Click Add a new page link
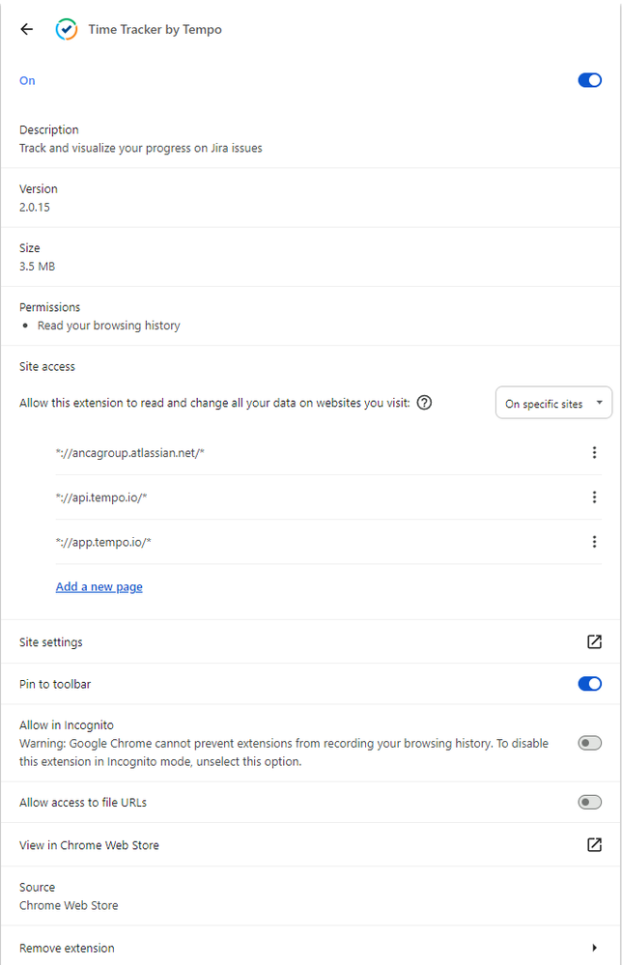The width and height of the screenshot is (622, 965). point(99,586)
